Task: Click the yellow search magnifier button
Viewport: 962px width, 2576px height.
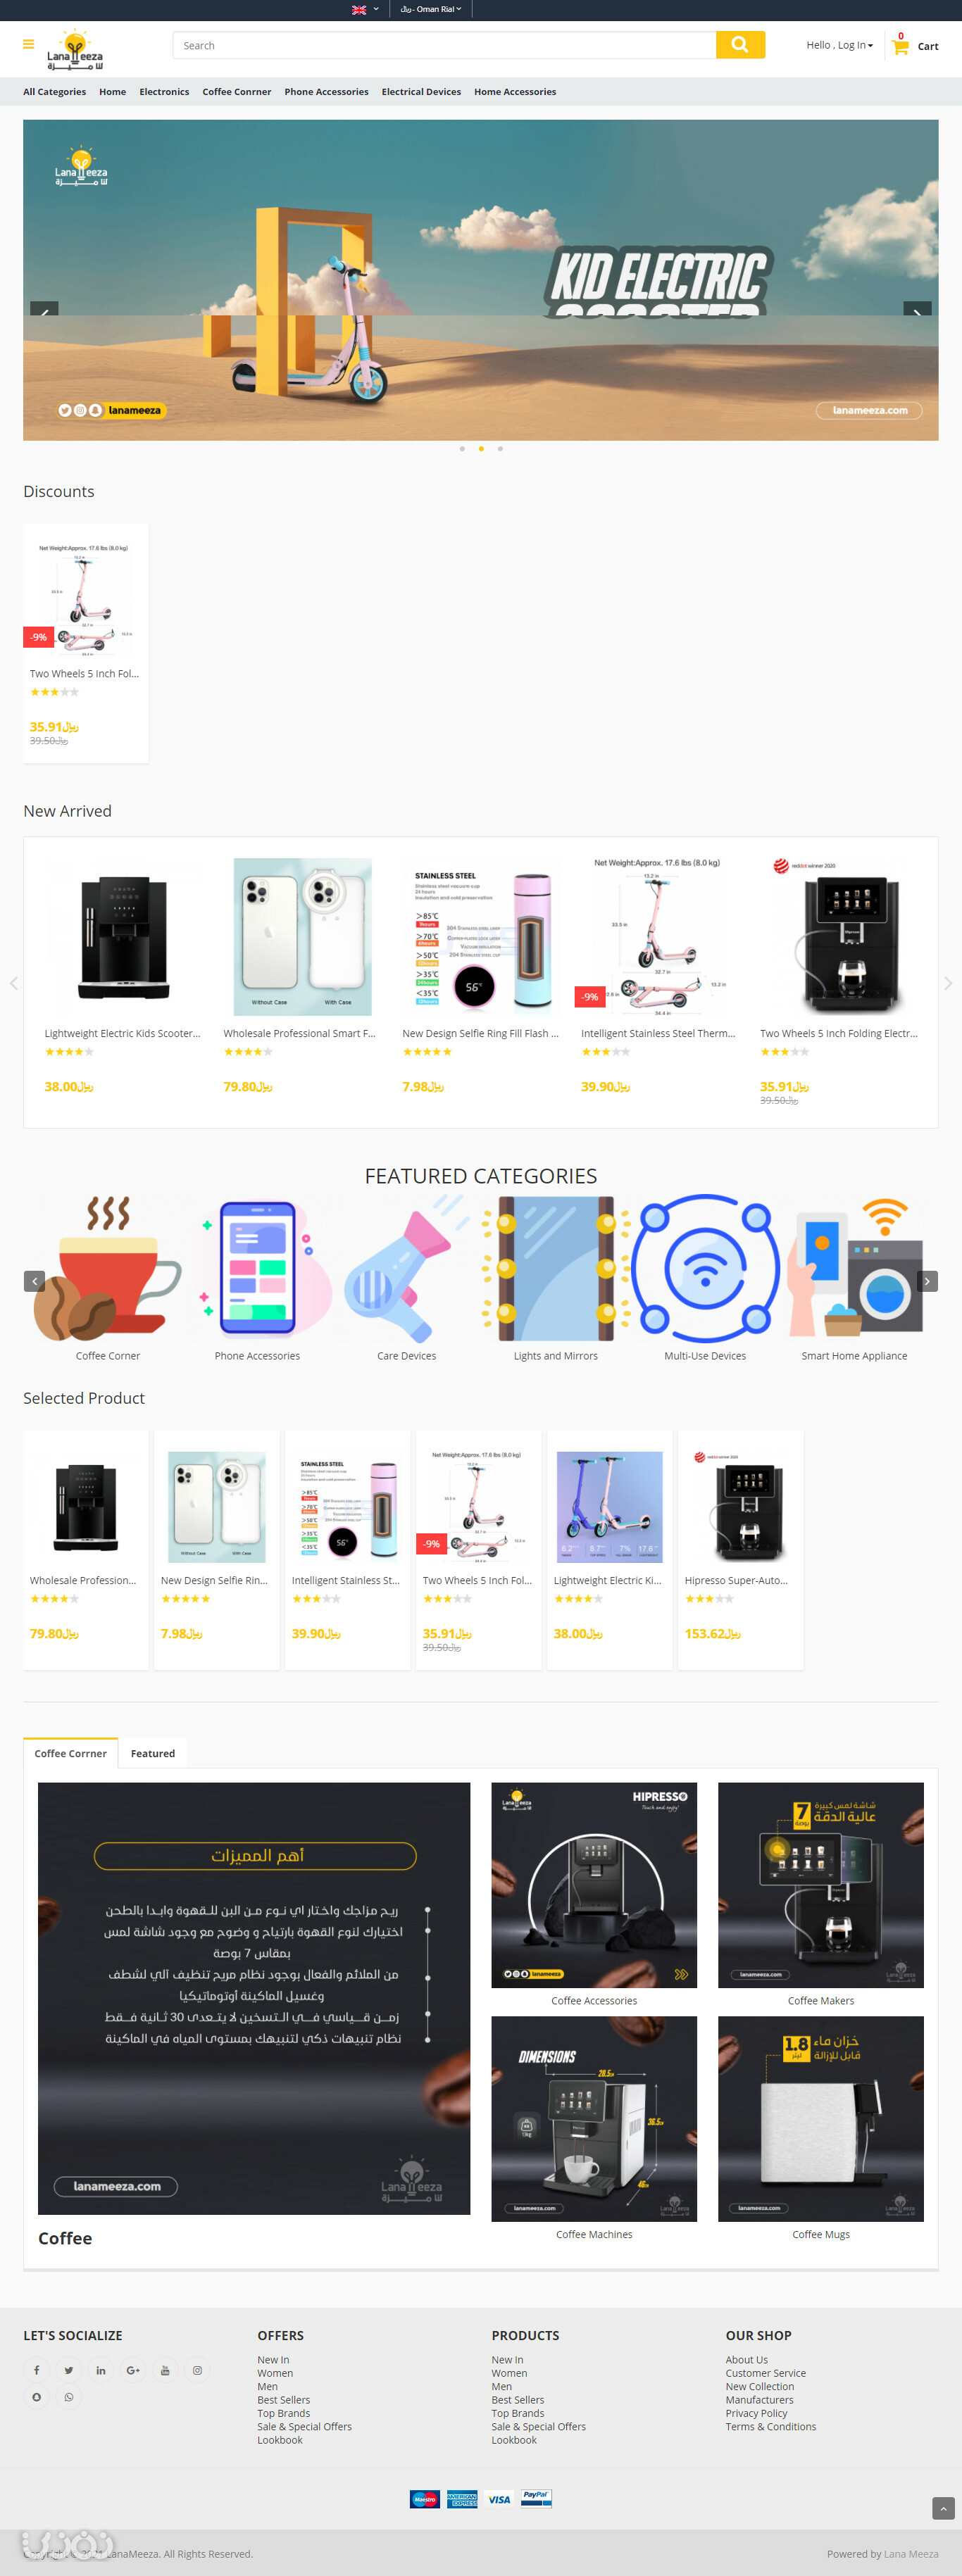Action: pos(740,45)
